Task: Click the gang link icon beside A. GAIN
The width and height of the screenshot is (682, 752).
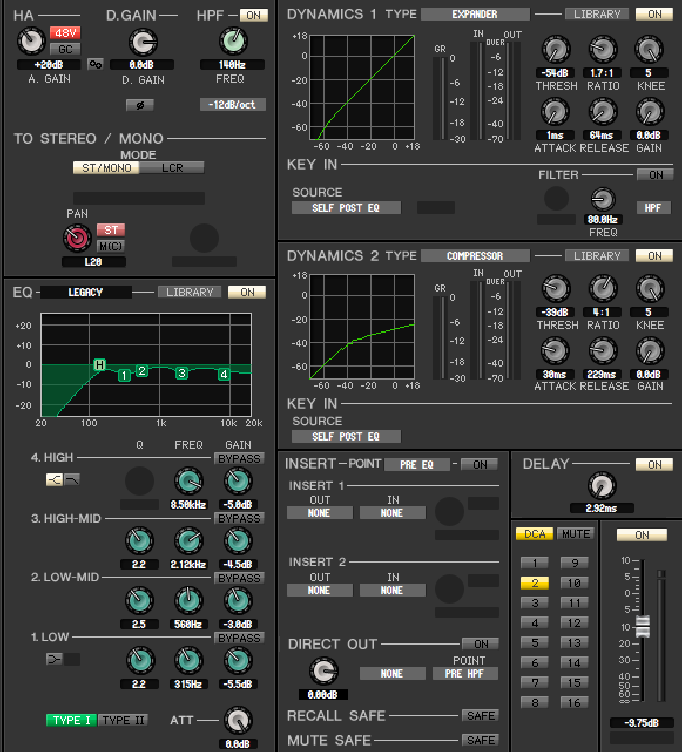Action: (95, 65)
